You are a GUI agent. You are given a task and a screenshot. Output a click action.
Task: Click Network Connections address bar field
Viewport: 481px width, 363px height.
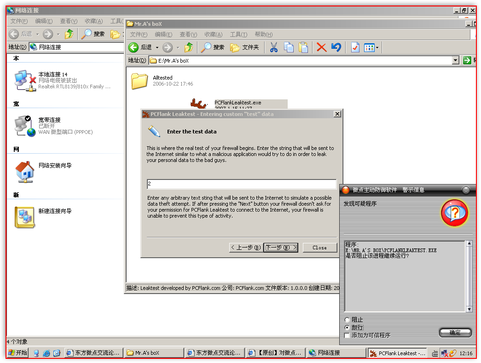pyautogui.click(x=77, y=47)
